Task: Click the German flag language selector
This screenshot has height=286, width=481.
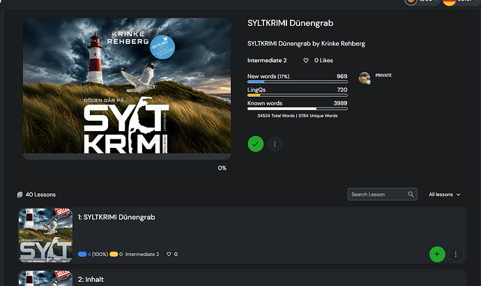Action: click(450, 1)
